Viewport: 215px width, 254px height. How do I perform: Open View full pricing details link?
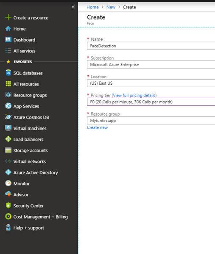(134, 95)
